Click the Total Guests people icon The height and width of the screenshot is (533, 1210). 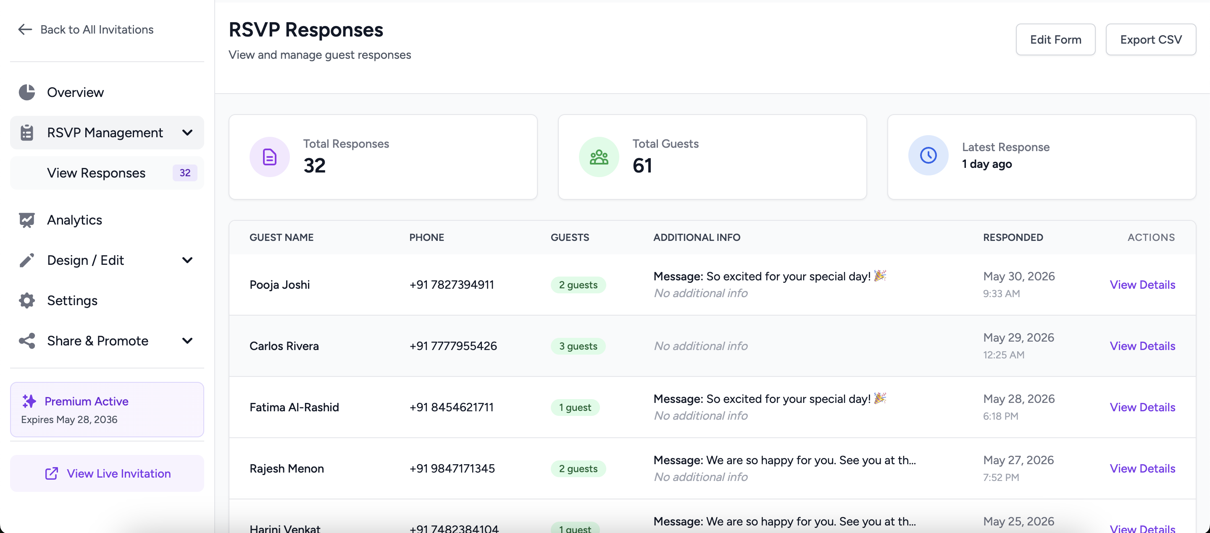pyautogui.click(x=599, y=157)
